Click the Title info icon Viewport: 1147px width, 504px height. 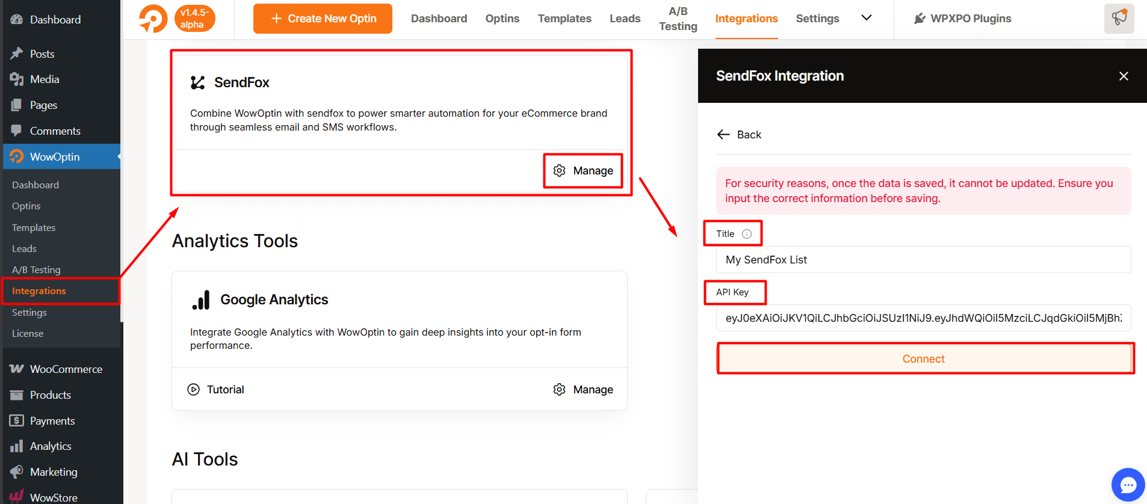[x=747, y=234]
